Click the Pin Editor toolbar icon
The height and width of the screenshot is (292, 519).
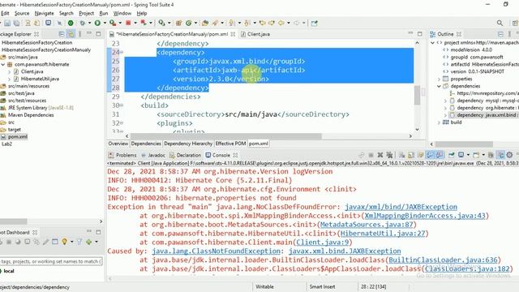click(x=314, y=23)
